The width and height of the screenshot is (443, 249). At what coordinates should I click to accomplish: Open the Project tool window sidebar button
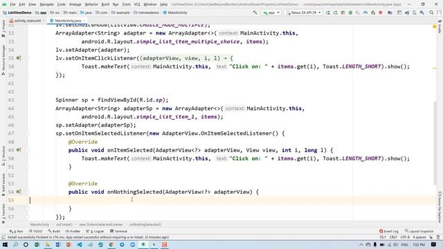(3, 28)
